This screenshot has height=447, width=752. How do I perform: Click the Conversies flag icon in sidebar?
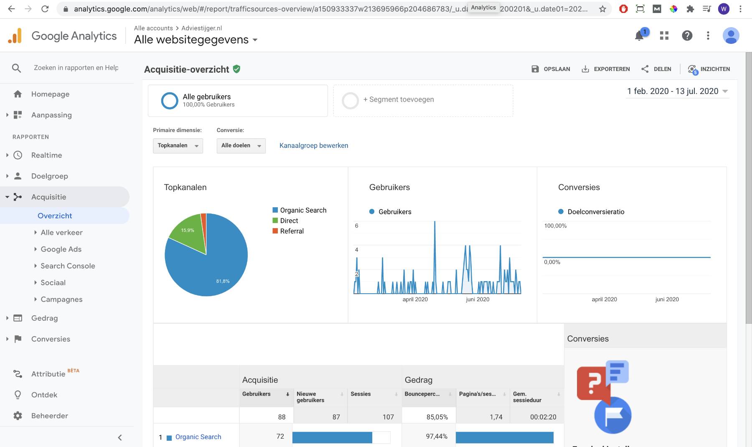coord(18,339)
